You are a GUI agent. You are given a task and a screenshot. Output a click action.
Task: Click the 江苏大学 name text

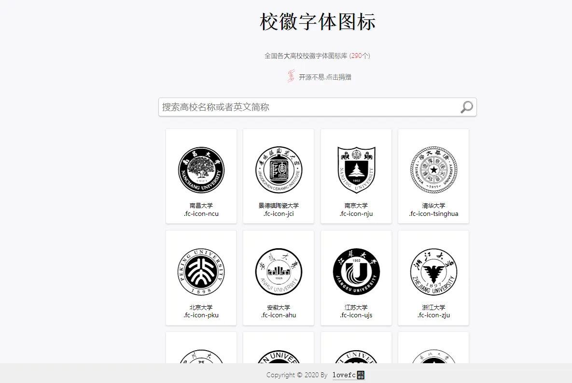coord(356,308)
